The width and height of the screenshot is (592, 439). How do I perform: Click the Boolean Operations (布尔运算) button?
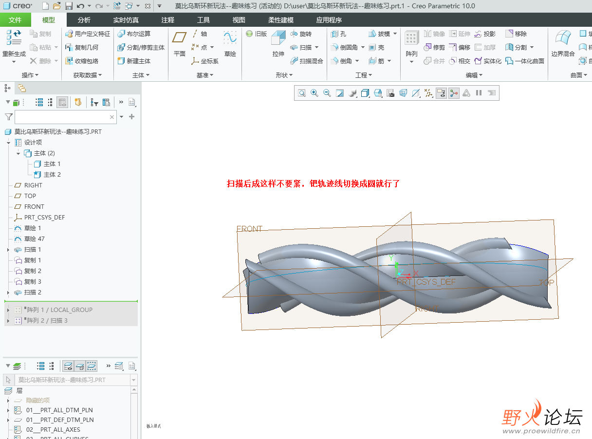point(134,34)
